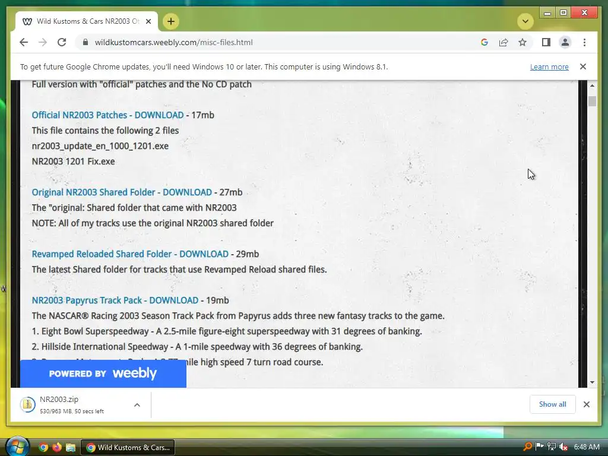Share this page icon

pyautogui.click(x=503, y=42)
